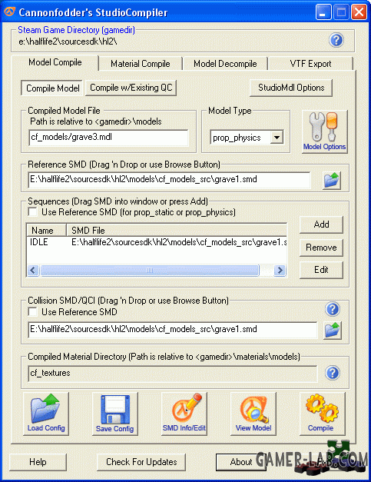Edit the selected sequence
Image resolution: width=371 pixels, height=482 pixels.
pyautogui.click(x=321, y=270)
